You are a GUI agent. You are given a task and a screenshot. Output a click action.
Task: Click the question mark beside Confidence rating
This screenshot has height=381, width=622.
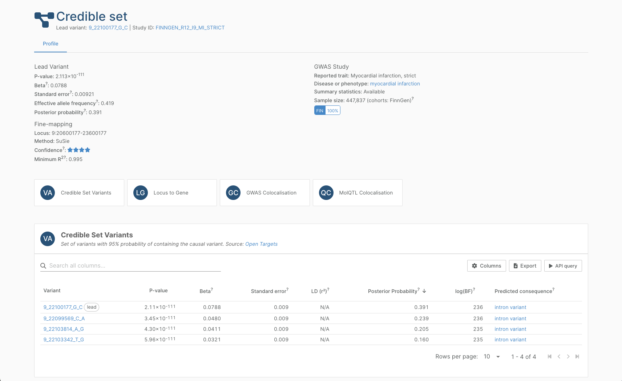coord(63,148)
